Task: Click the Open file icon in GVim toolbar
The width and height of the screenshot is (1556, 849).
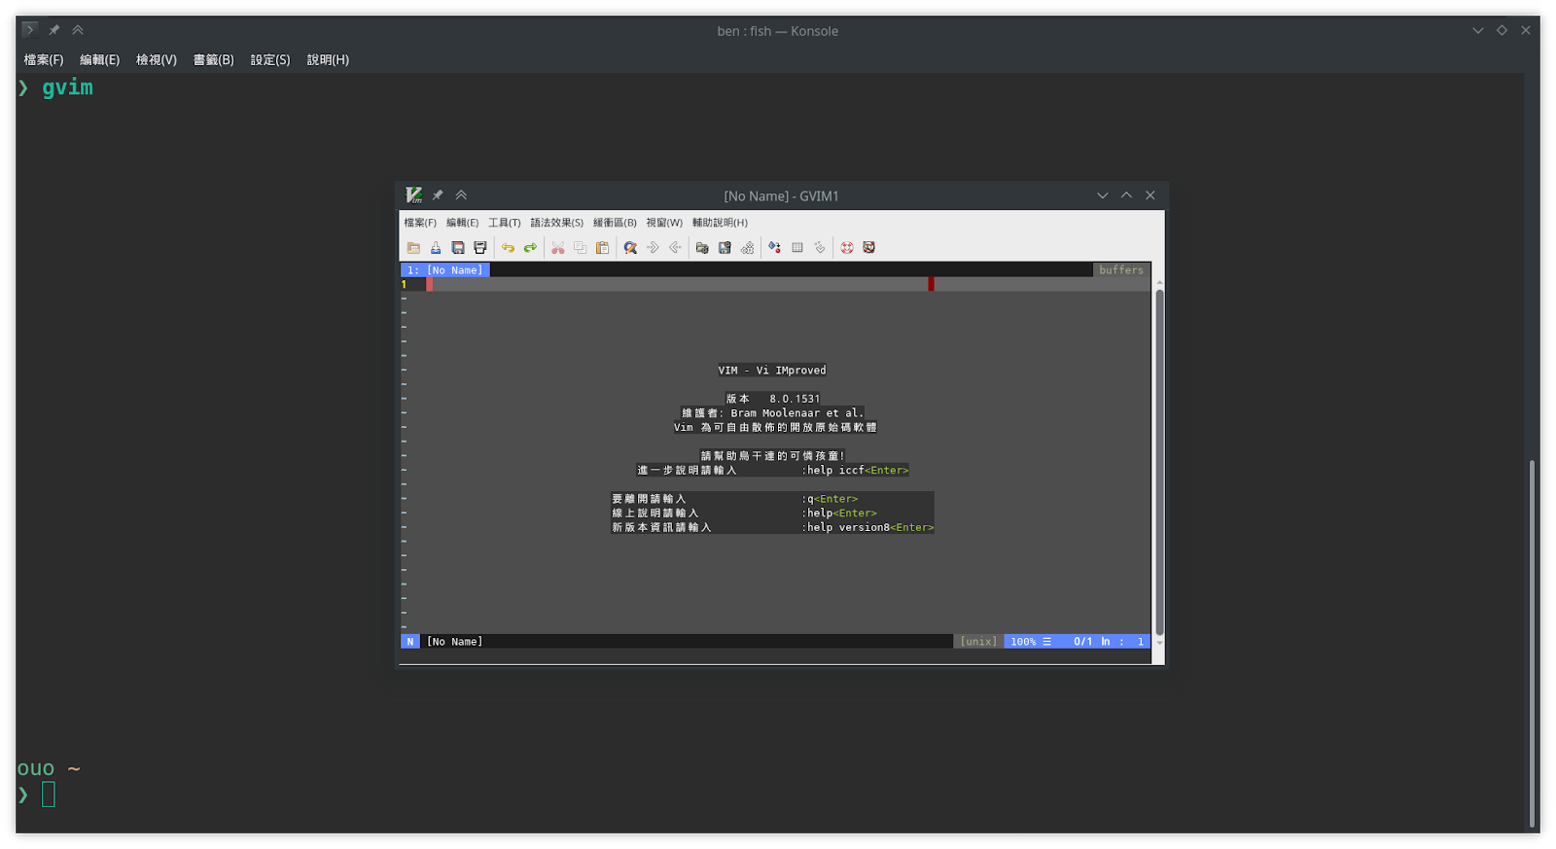Action: (x=413, y=248)
